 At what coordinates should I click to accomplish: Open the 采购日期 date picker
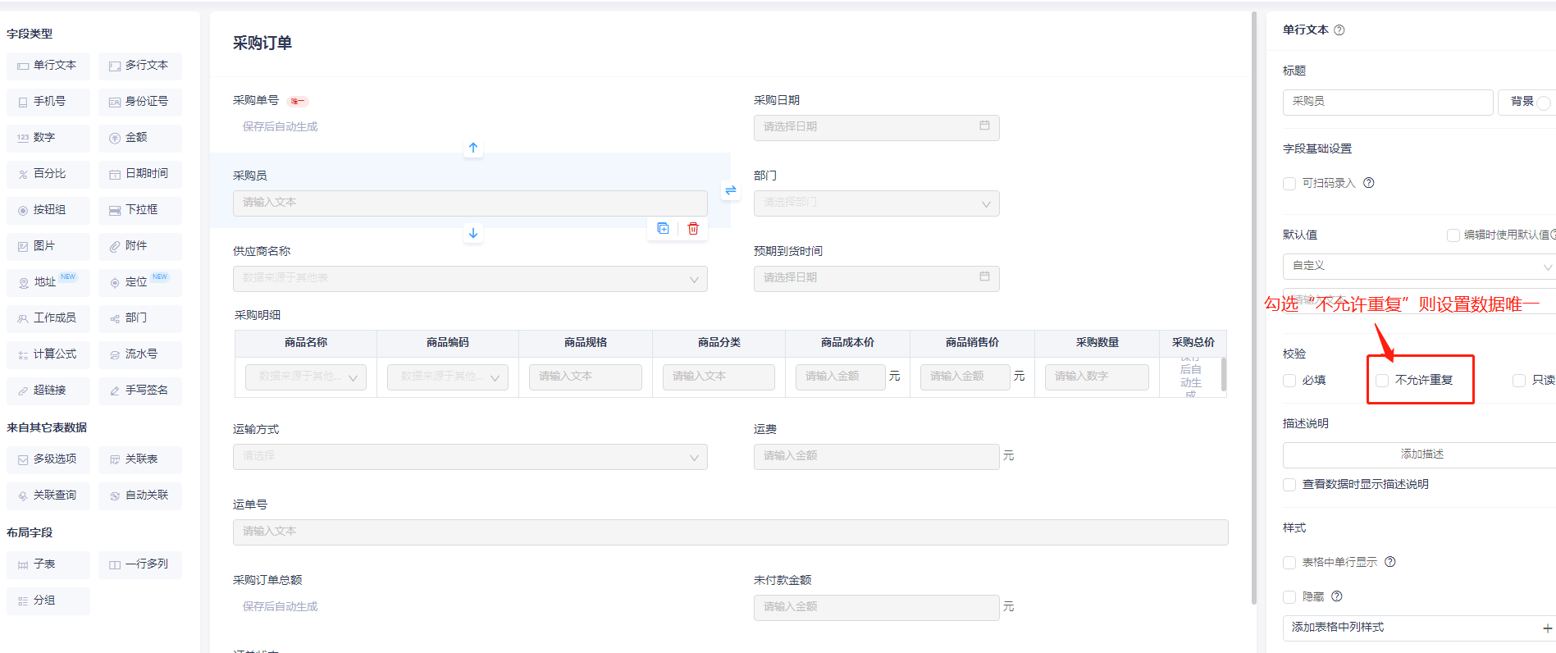[876, 128]
